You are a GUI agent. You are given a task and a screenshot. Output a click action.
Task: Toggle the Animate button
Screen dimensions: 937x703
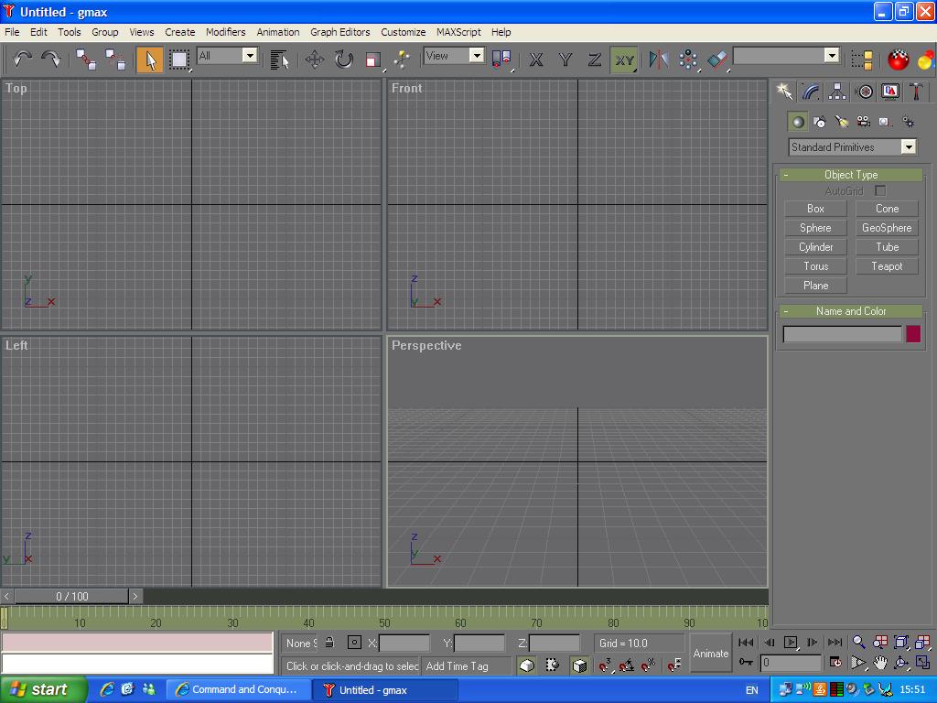pyautogui.click(x=710, y=653)
